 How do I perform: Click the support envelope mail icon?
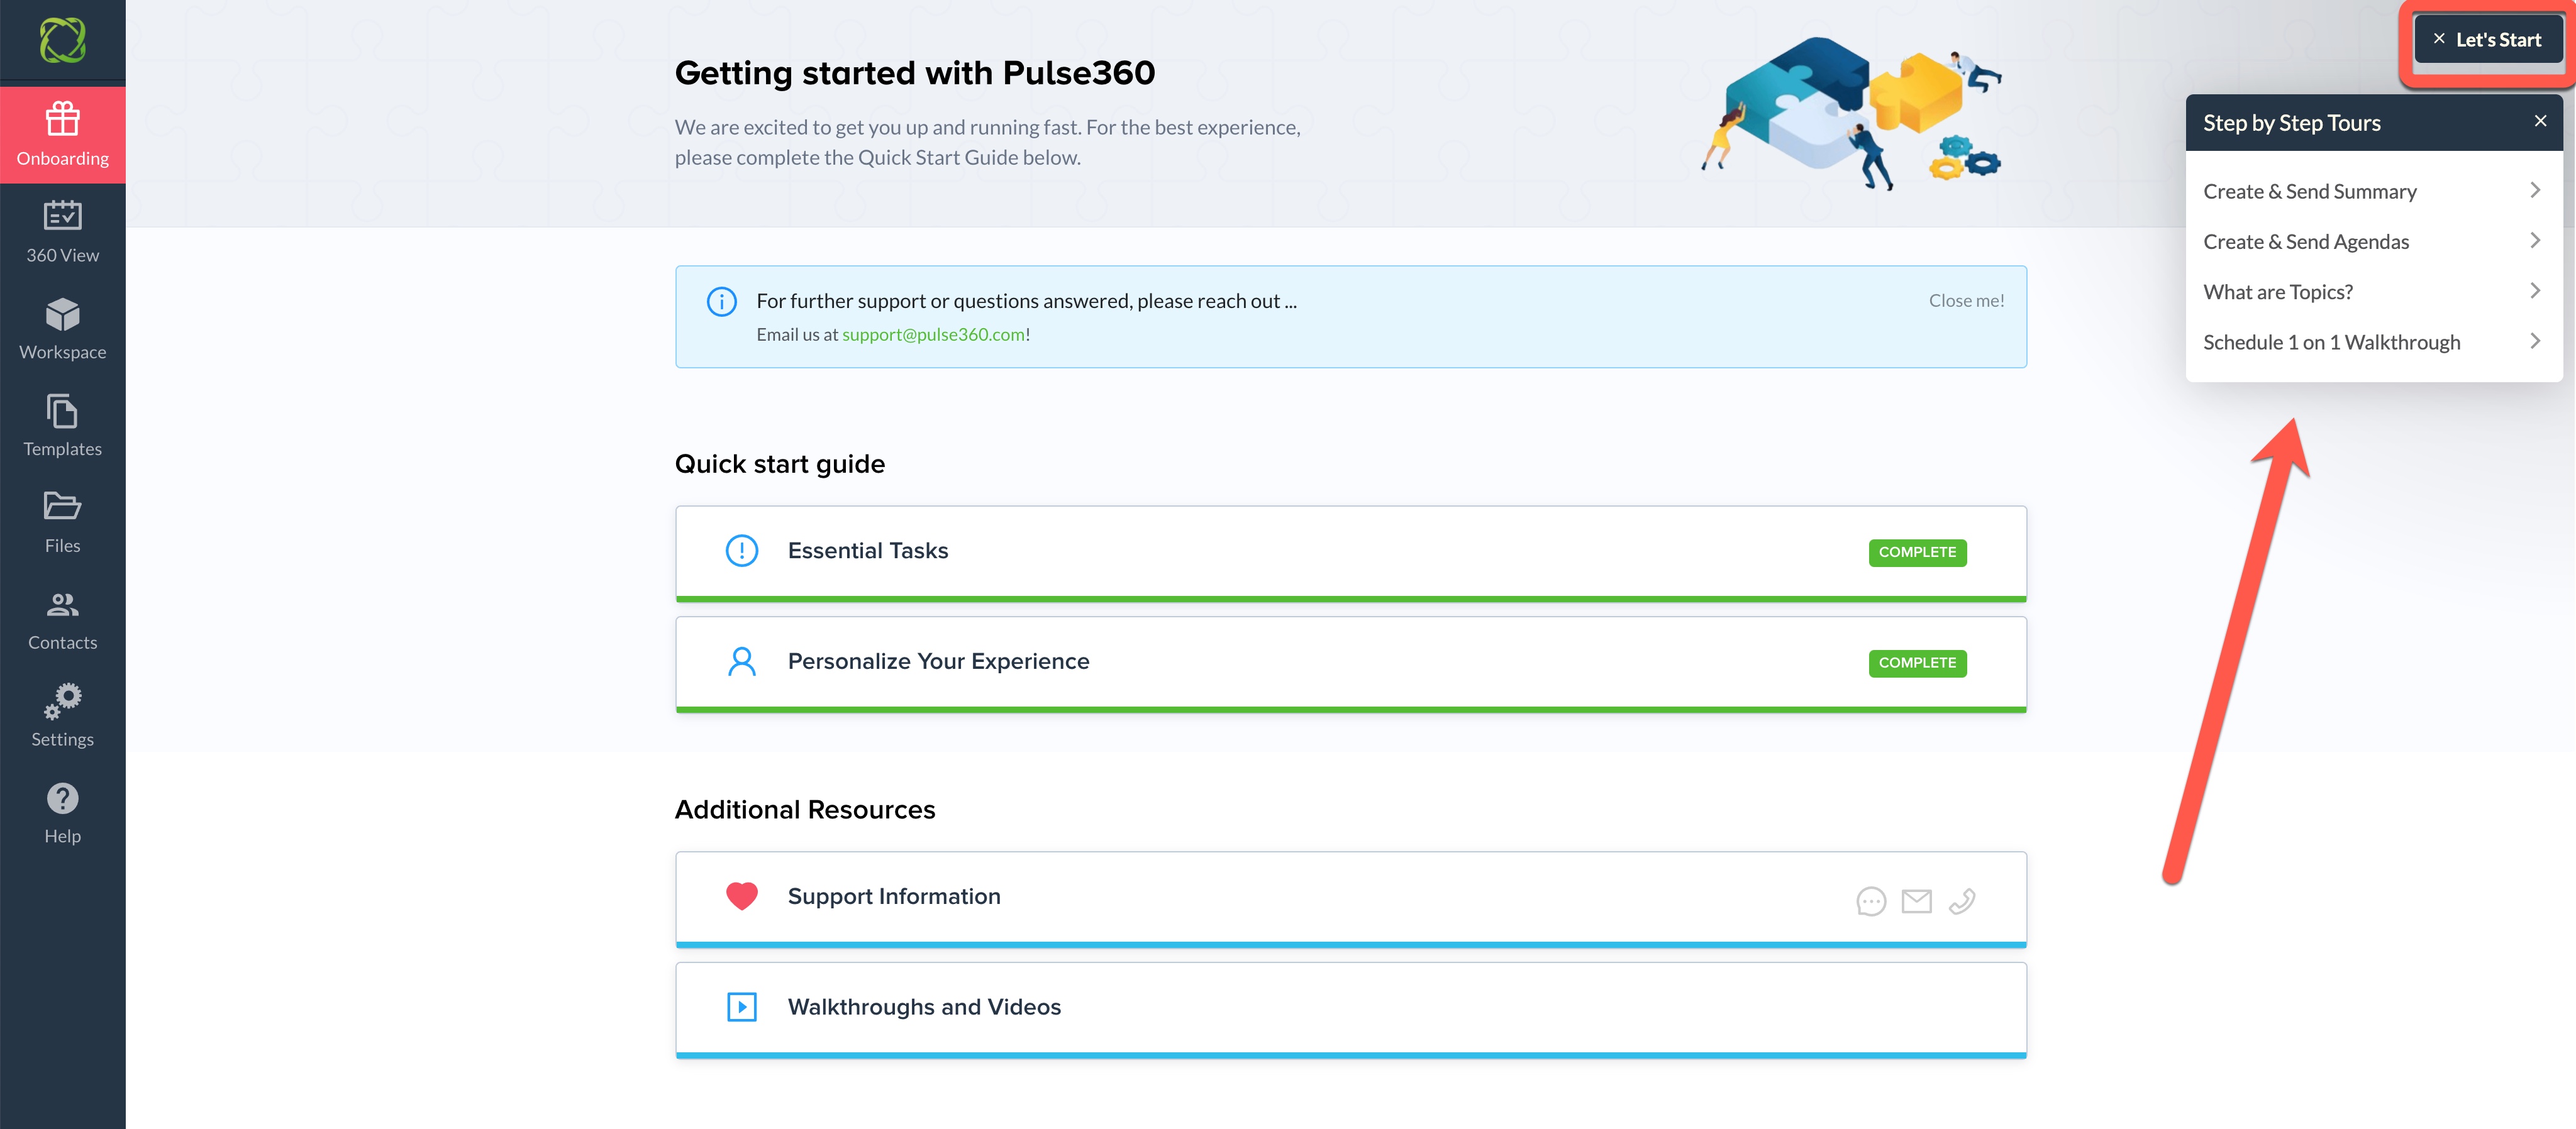click(x=1916, y=900)
